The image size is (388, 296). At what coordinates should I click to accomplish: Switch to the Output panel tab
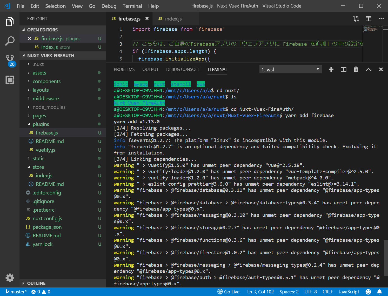[x=150, y=69]
